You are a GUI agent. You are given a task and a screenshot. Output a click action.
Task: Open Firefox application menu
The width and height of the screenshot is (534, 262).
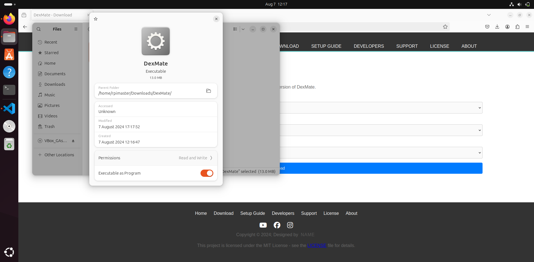pyautogui.click(x=527, y=27)
